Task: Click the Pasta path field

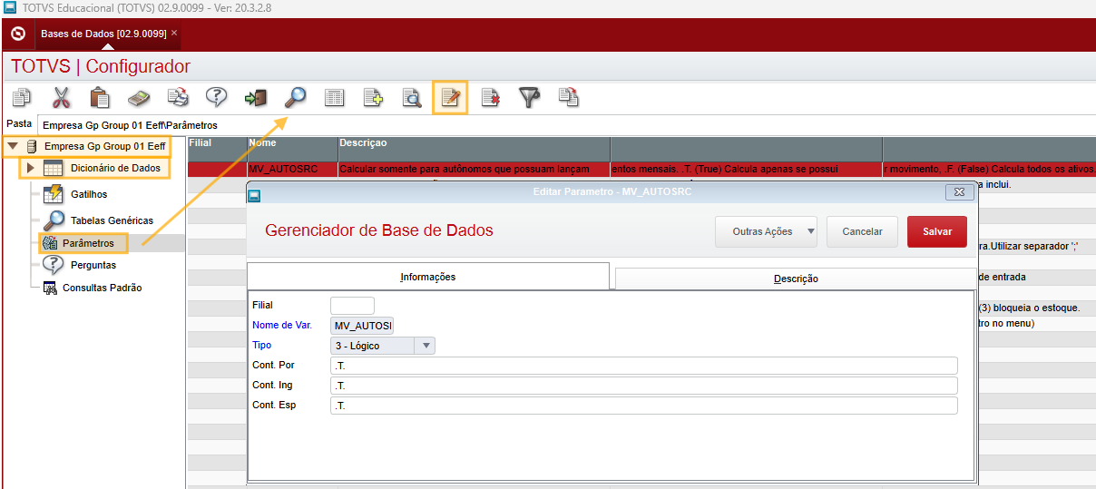Action: coord(566,125)
